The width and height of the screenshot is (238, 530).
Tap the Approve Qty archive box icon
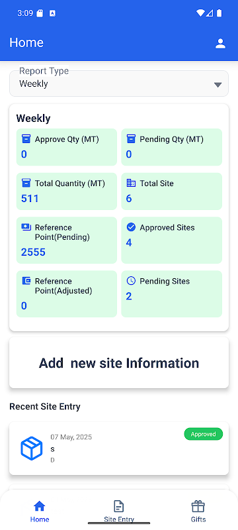point(26,139)
